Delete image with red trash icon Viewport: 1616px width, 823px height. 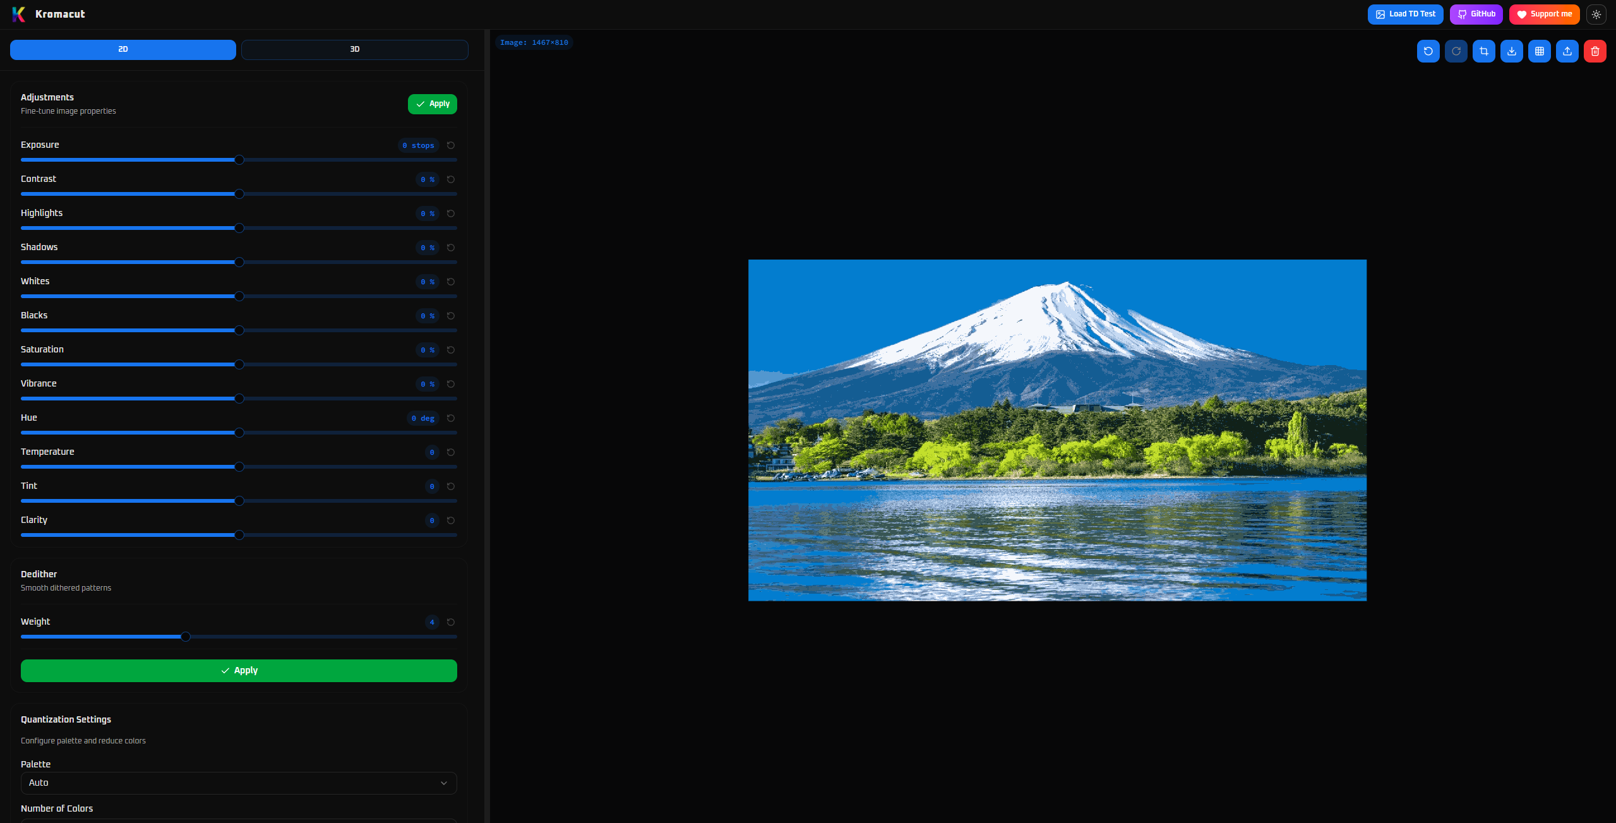click(1595, 51)
